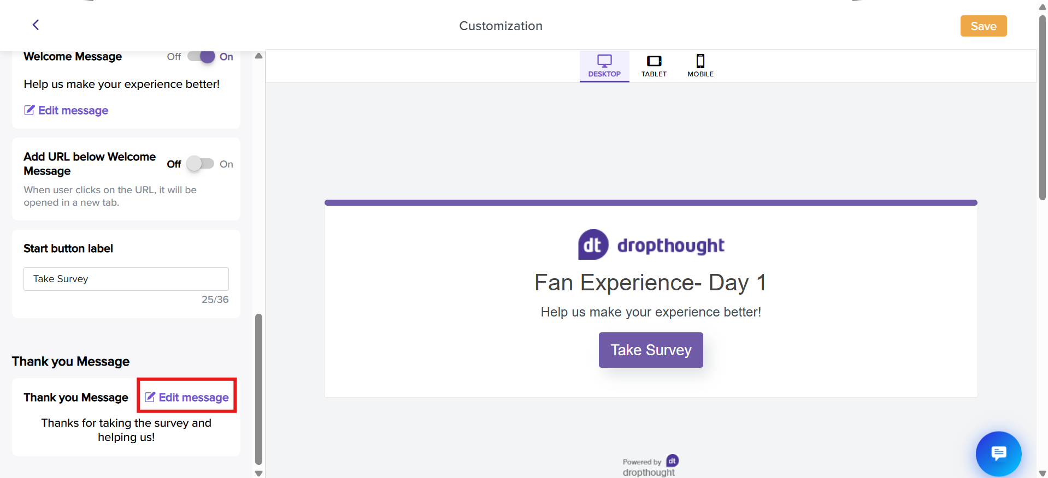Image resolution: width=1048 pixels, height=478 pixels.
Task: Click Thank you Message Edit message link
Action: [x=187, y=397]
